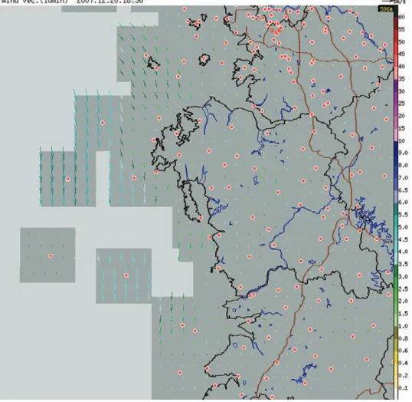Click the 35 legend value
This screenshot has height=402, width=412.
pos(401,79)
